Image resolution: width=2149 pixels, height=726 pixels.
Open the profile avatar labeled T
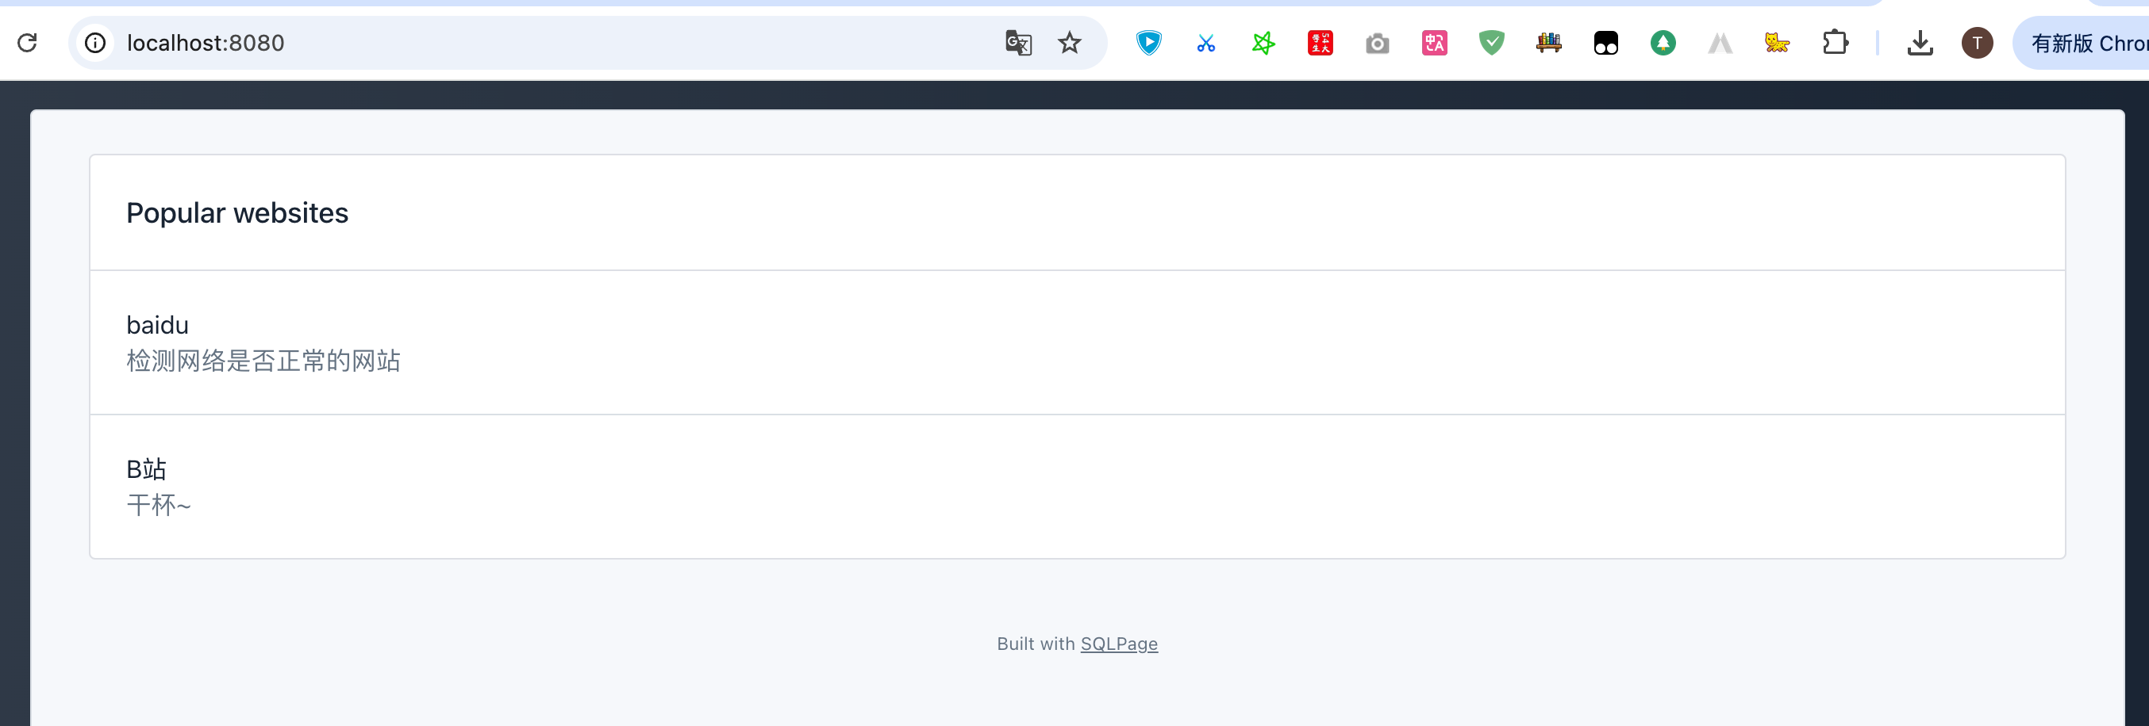point(1976,43)
